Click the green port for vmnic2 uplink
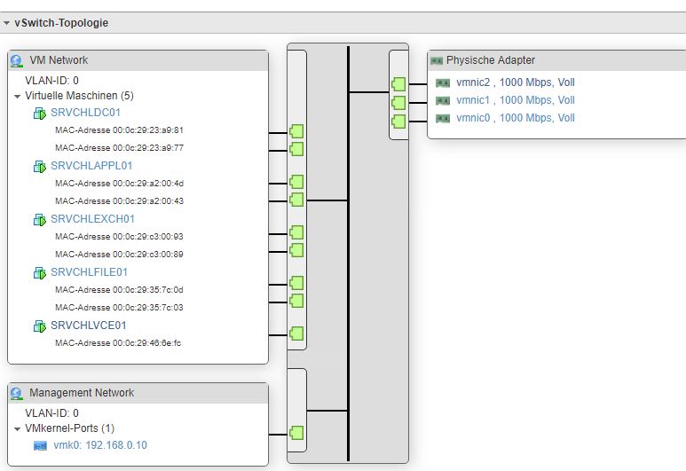The image size is (686, 471). point(398,84)
